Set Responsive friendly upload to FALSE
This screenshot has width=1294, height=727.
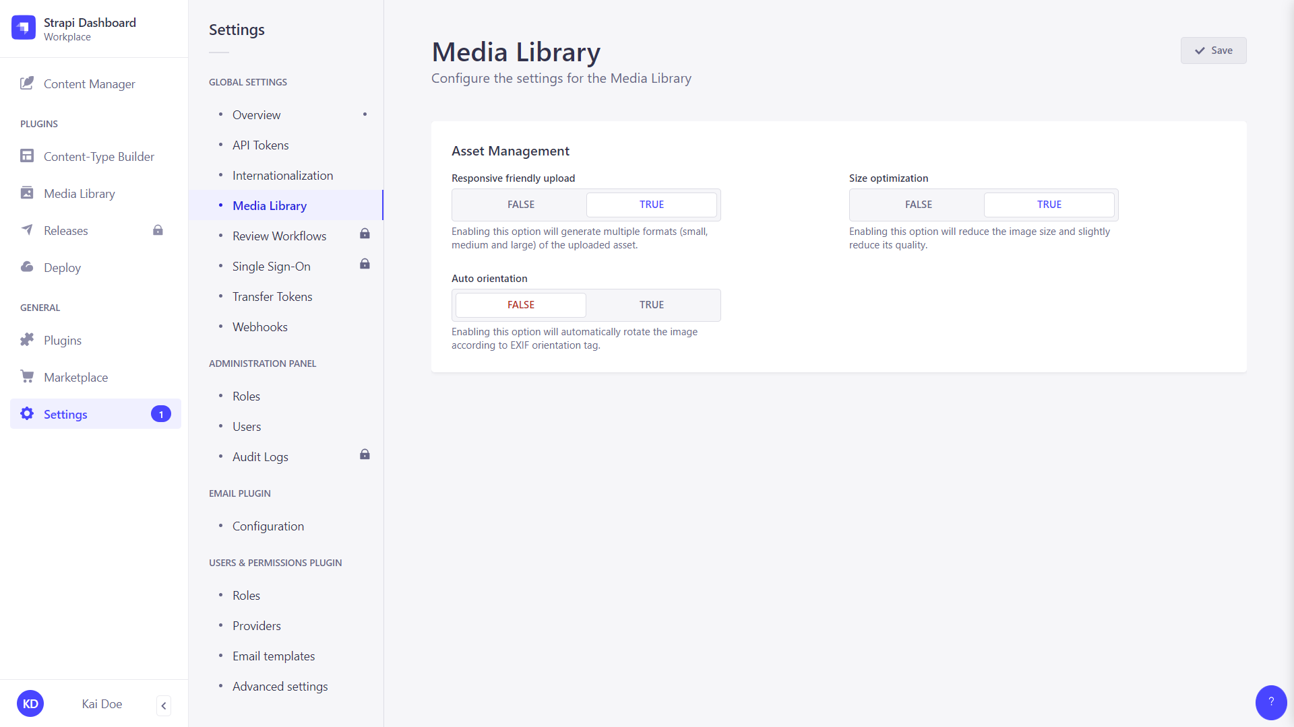520,204
